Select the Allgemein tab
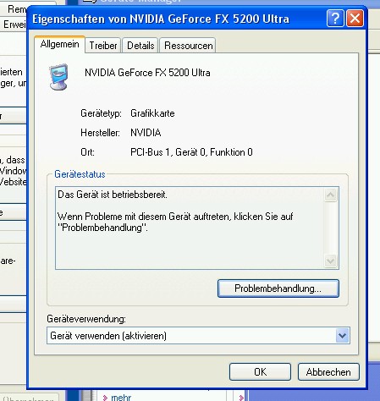The height and width of the screenshot is (401, 380). click(59, 44)
